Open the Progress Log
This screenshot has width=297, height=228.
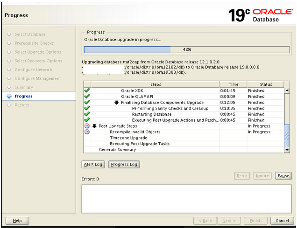tap(124, 164)
